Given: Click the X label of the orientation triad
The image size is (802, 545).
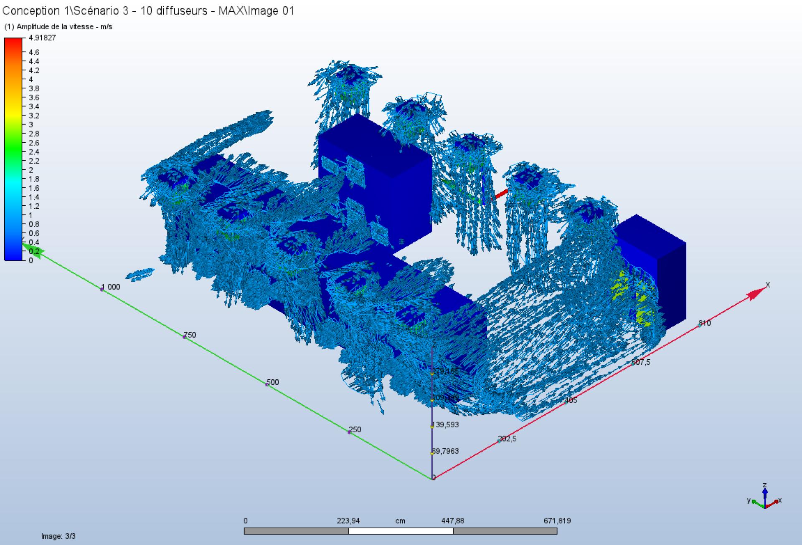Looking at the screenshot, I should 780,500.
